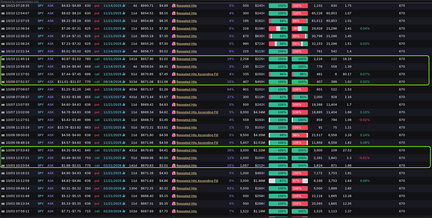Click the 0.14% change value
This screenshot has width=432, height=218.
(365, 135)
